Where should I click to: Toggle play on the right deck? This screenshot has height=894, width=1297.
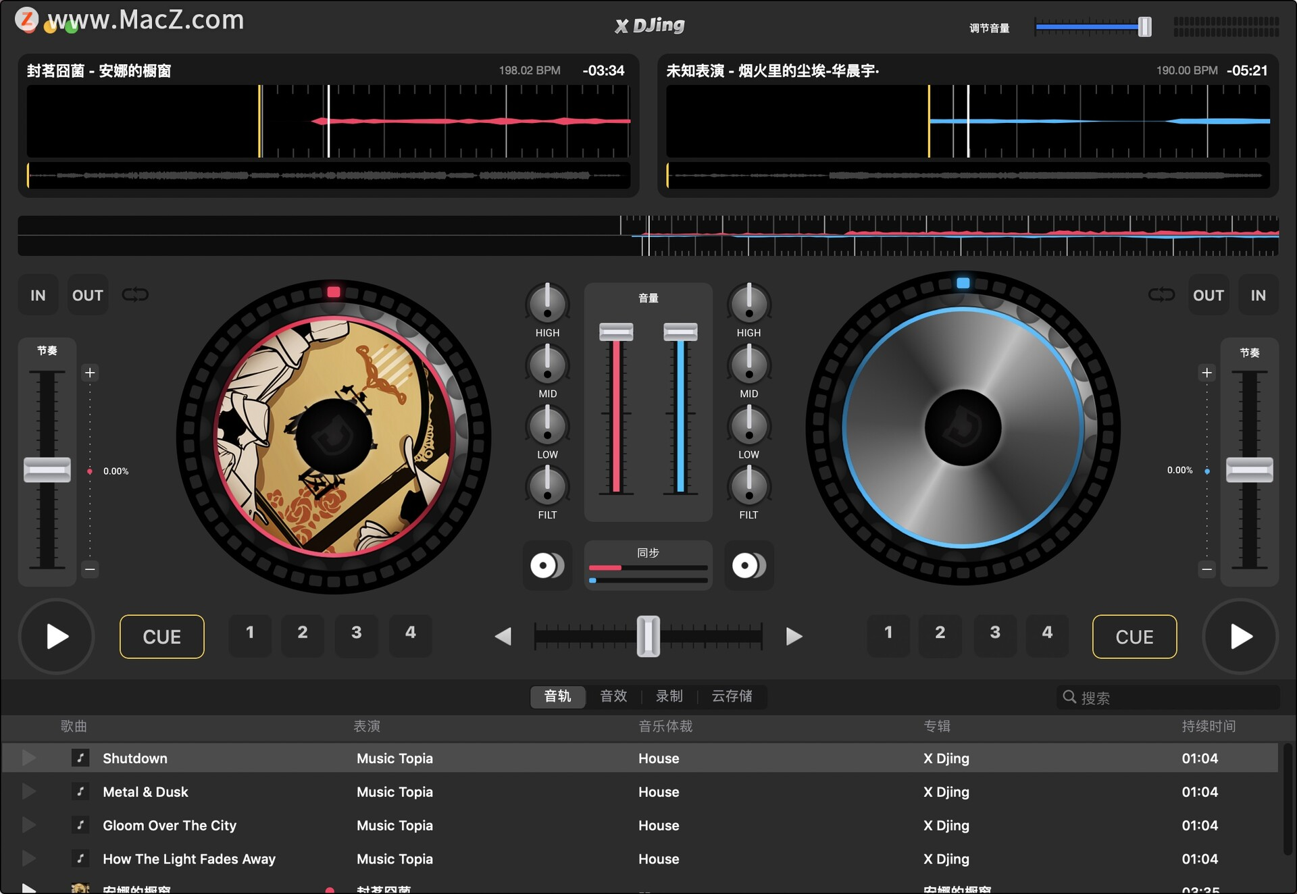click(1241, 635)
